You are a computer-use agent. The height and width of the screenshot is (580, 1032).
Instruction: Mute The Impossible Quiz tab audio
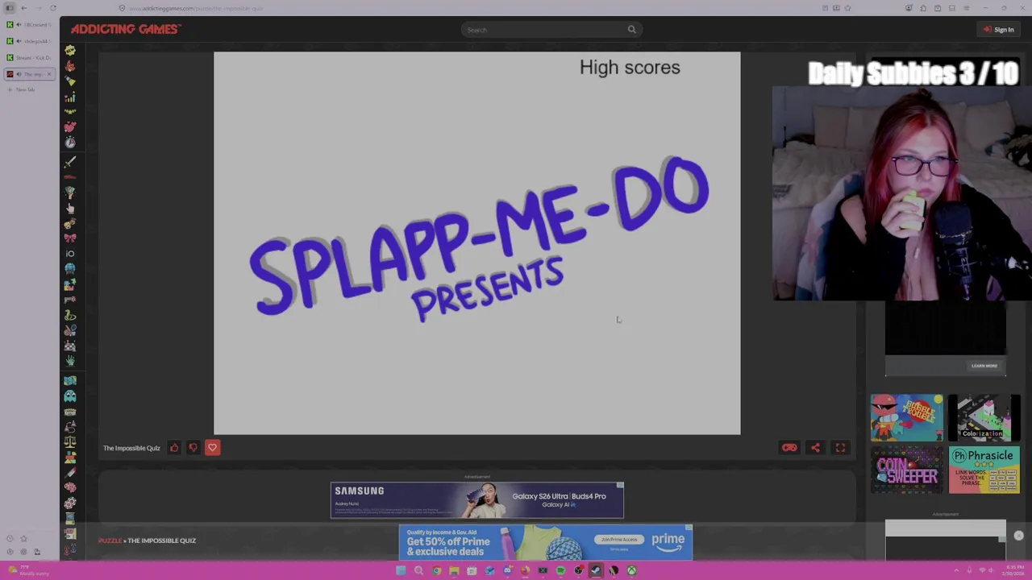[x=19, y=74]
